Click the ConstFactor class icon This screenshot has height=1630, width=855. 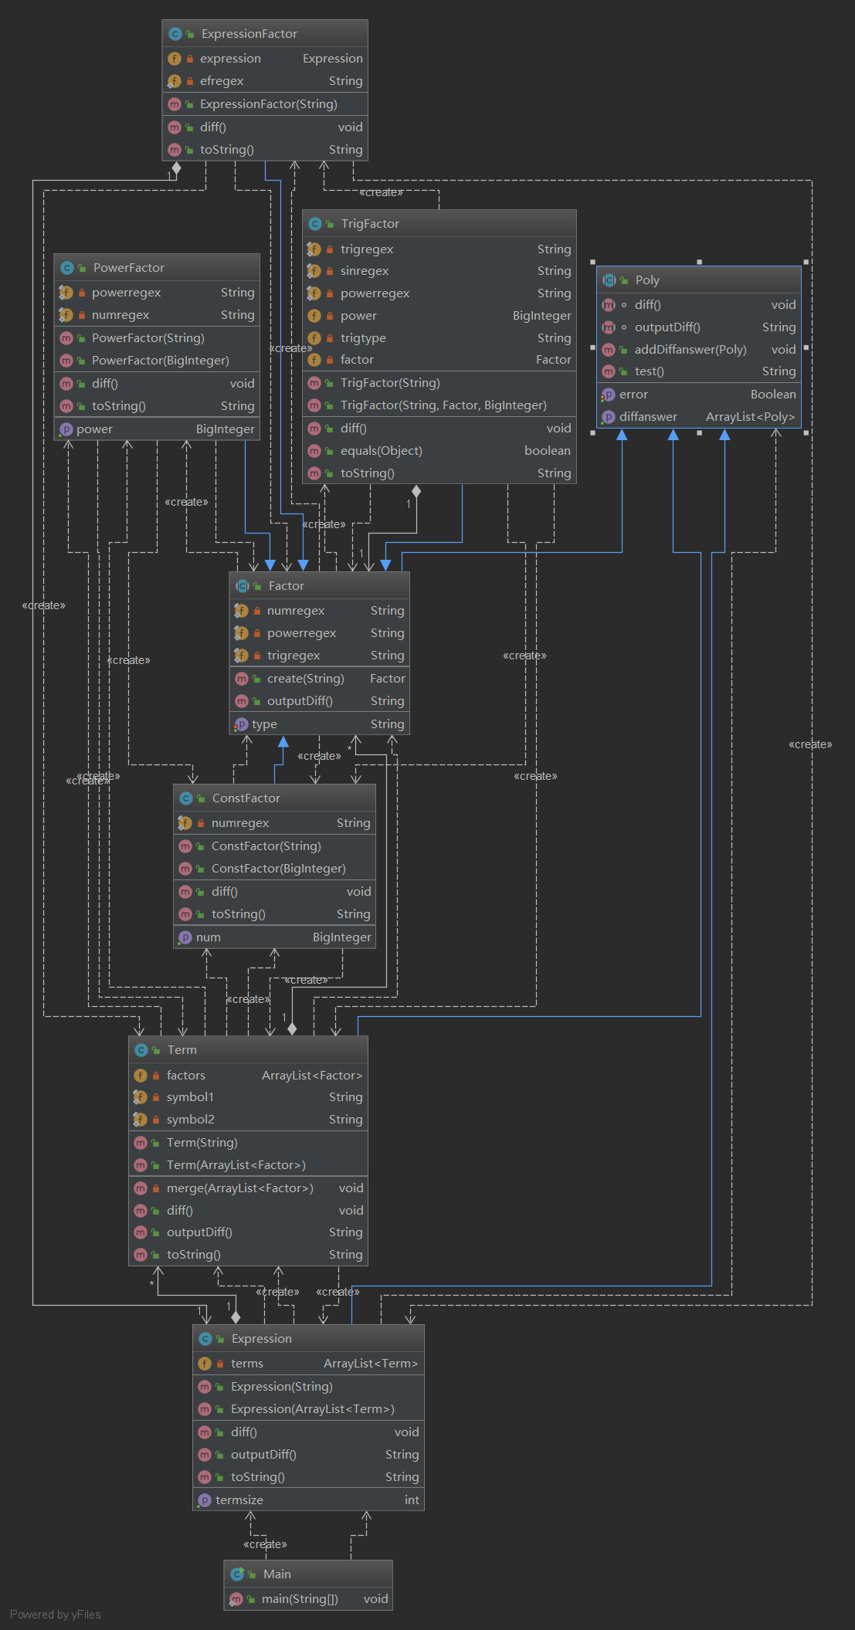185,798
